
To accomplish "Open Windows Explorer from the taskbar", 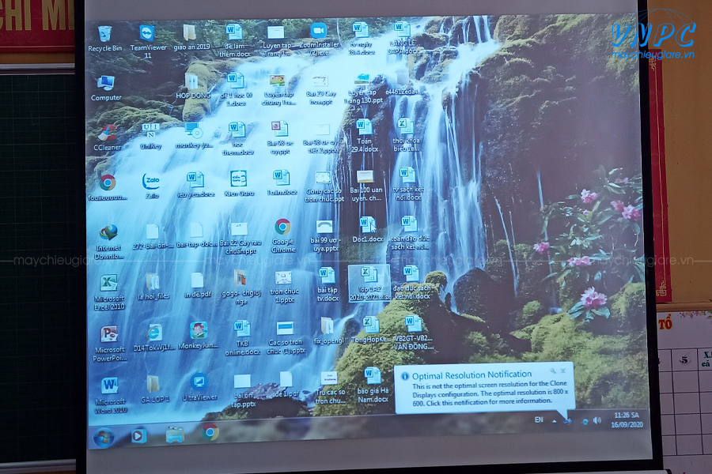I will tap(175, 434).
